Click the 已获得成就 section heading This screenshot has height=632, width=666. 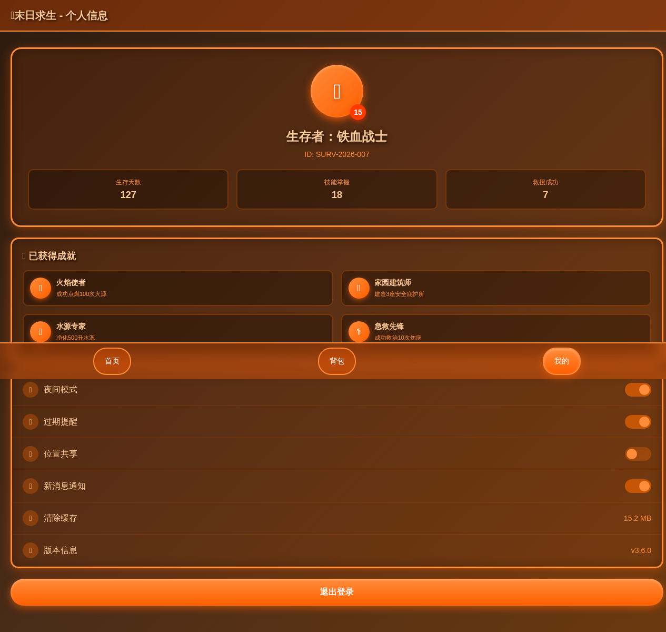pos(49,256)
